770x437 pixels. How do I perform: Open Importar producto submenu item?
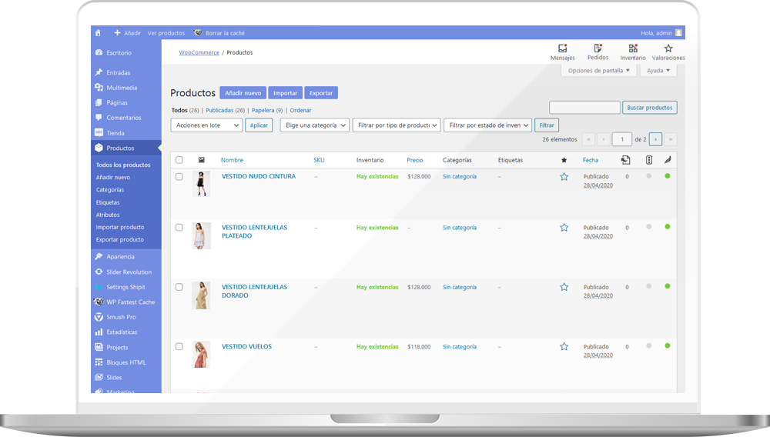tap(120, 227)
